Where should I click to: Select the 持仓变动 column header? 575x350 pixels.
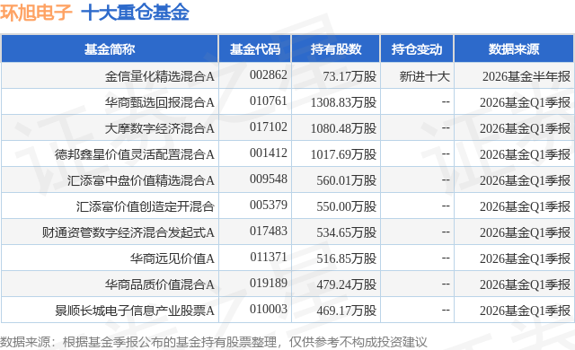click(x=417, y=49)
